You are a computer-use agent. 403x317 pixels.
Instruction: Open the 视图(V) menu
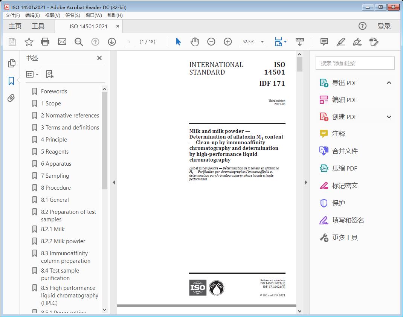(52, 15)
